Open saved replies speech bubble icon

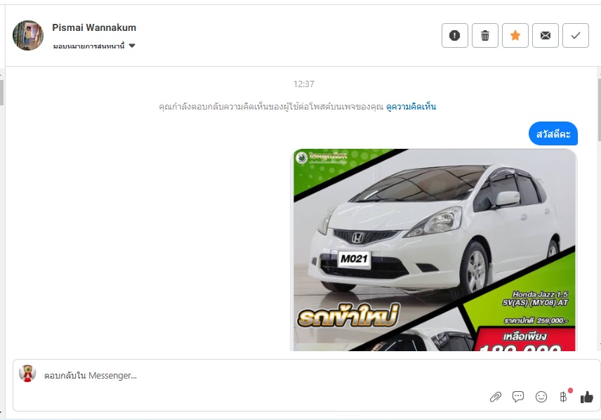click(518, 397)
